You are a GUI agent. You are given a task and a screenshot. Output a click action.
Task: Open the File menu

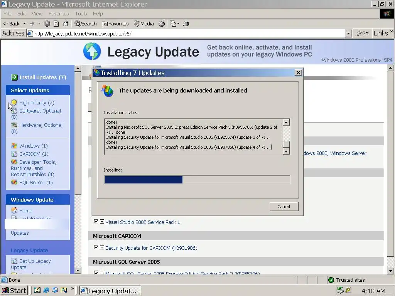(x=7, y=13)
